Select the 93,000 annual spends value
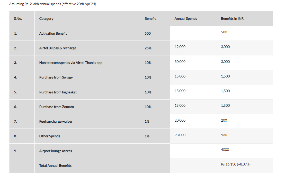The image size is (284, 176). (x=180, y=135)
